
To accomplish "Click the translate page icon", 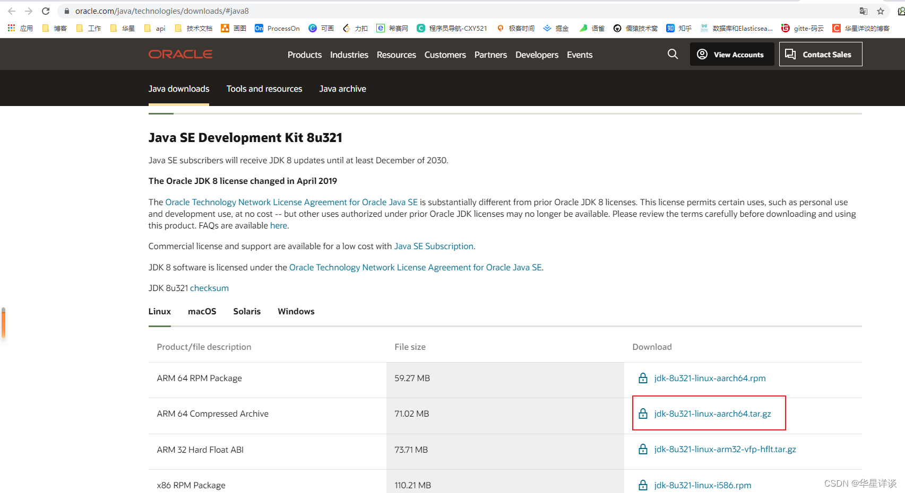I will pos(864,11).
